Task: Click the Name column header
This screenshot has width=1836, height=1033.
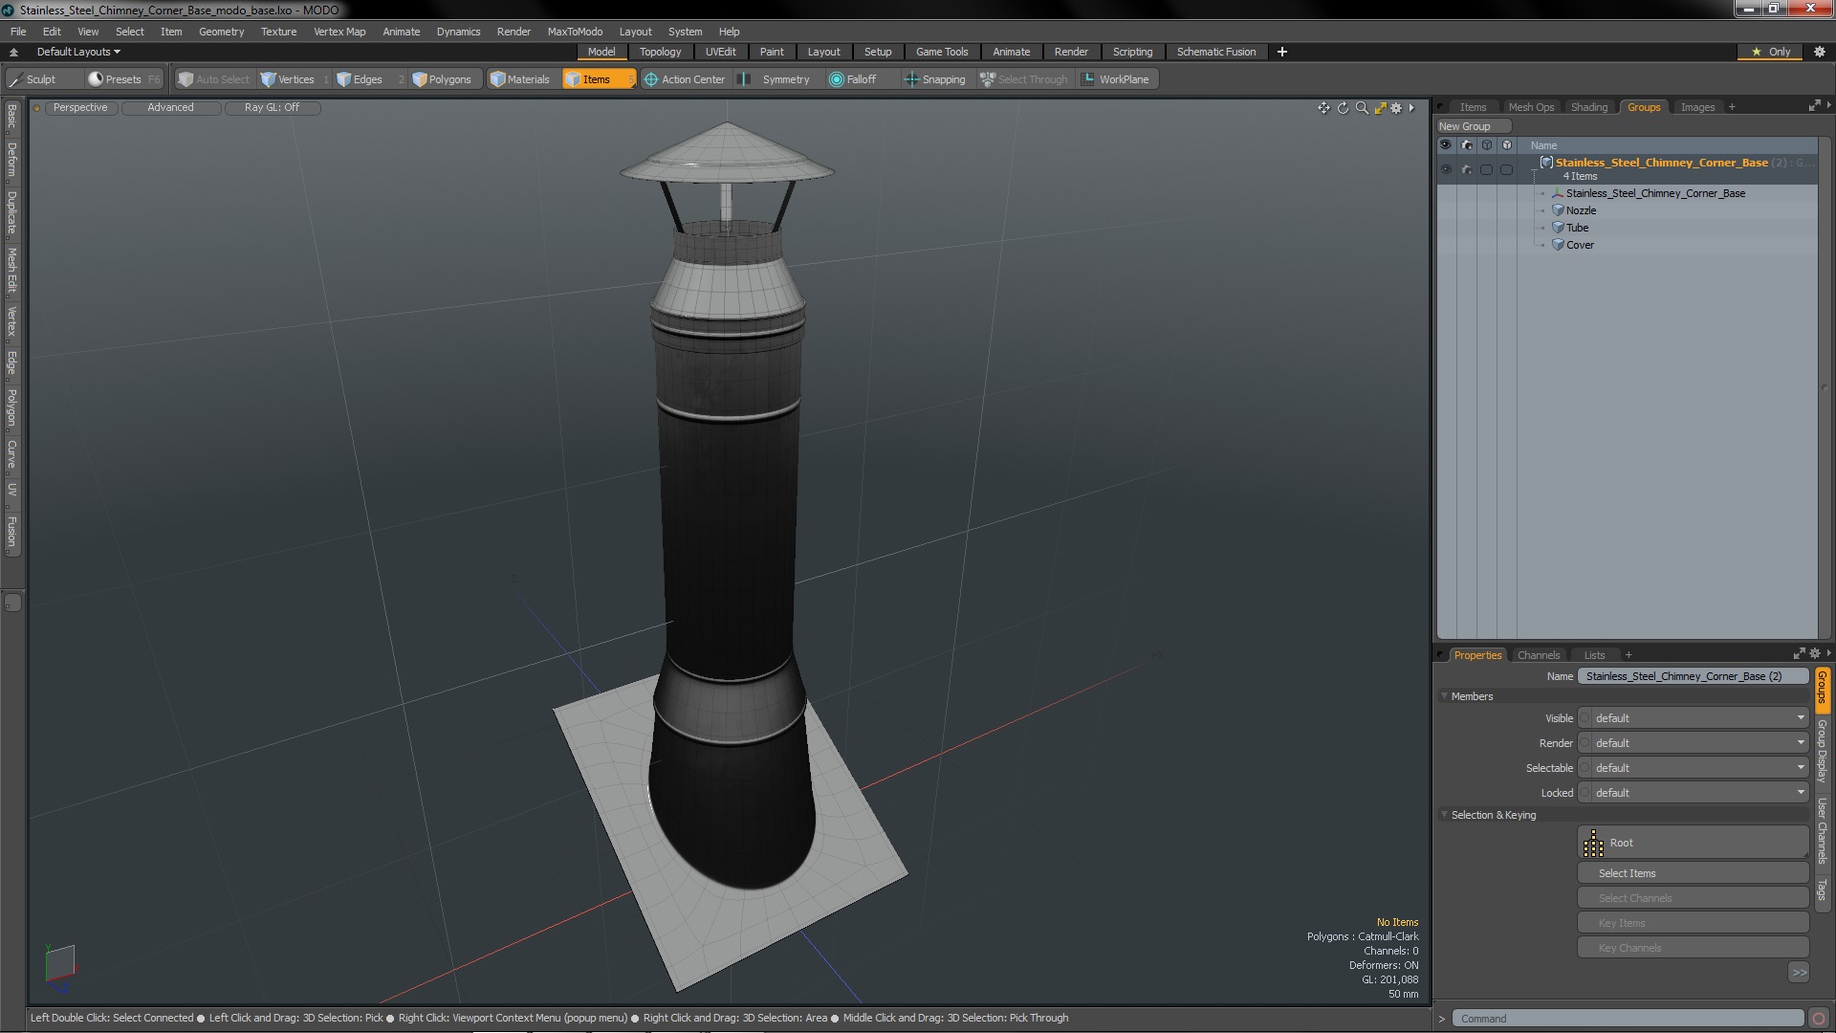Action: 1543,145
